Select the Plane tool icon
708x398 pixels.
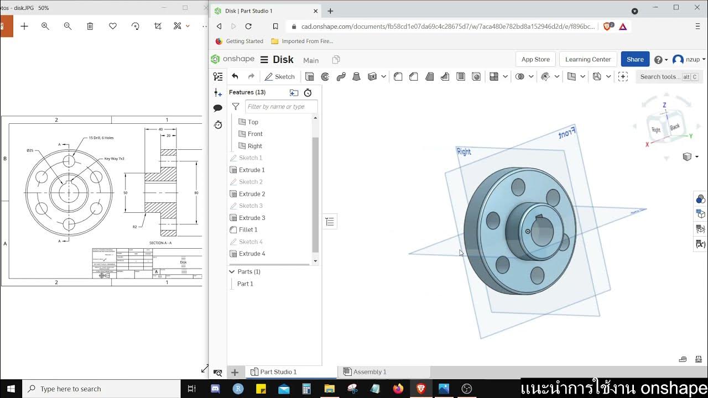(571, 77)
